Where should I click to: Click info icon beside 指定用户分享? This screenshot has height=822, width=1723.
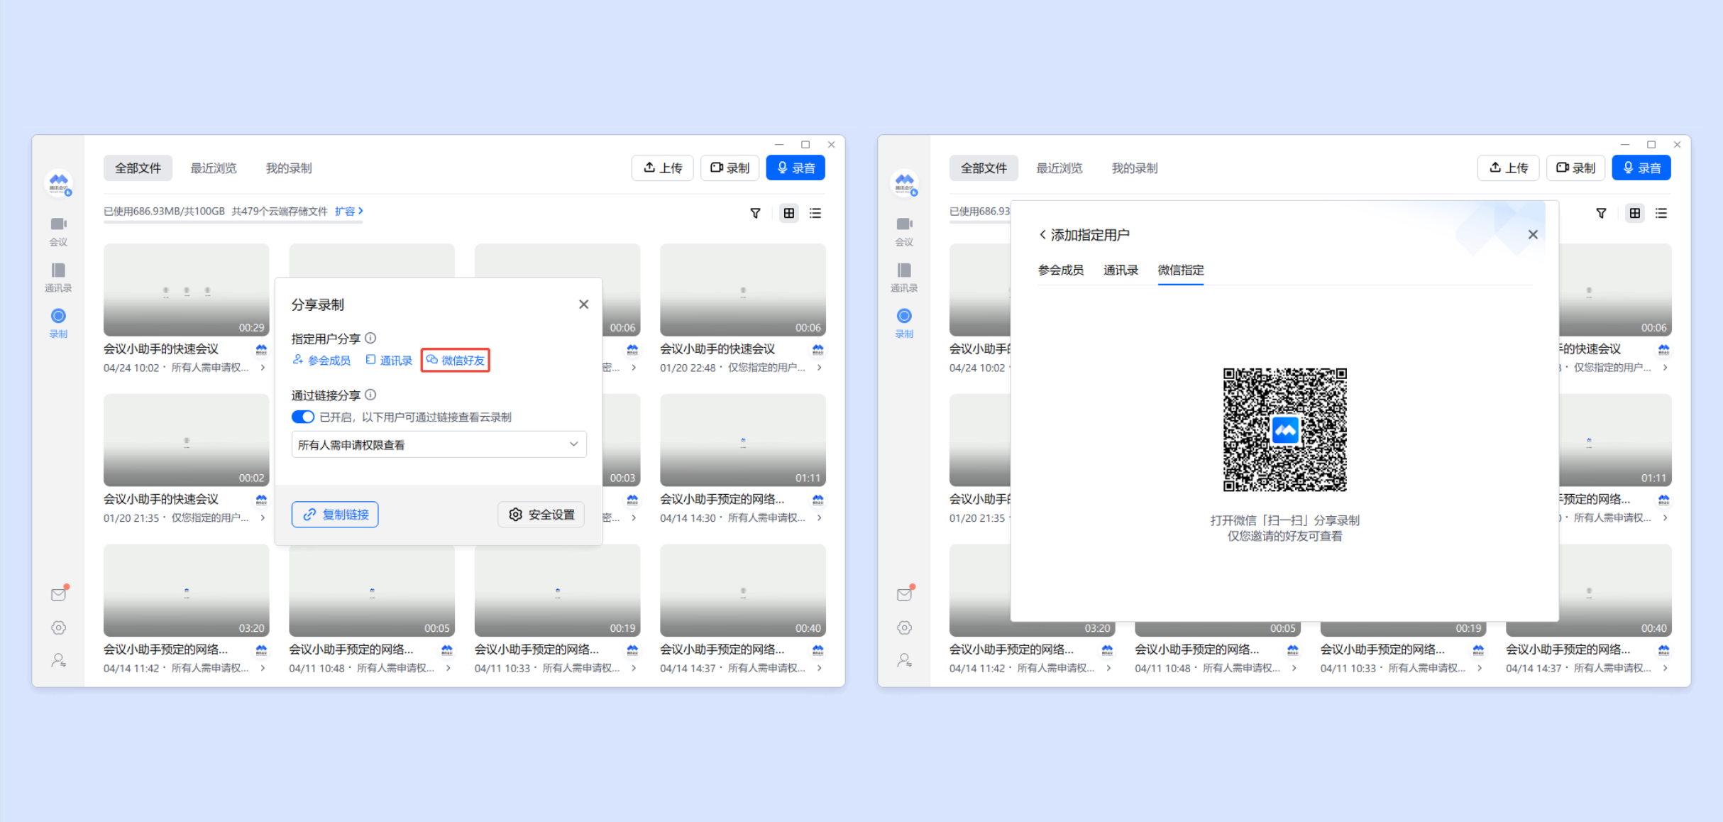pos(370,338)
